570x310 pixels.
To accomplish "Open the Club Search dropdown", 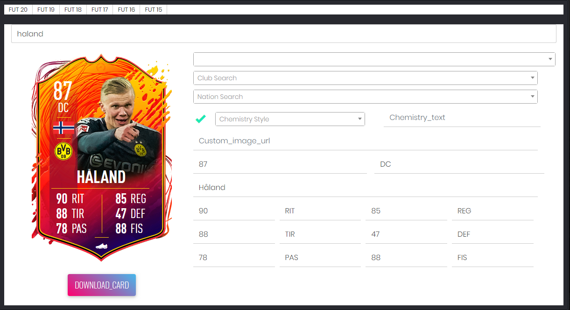I will [x=366, y=78].
